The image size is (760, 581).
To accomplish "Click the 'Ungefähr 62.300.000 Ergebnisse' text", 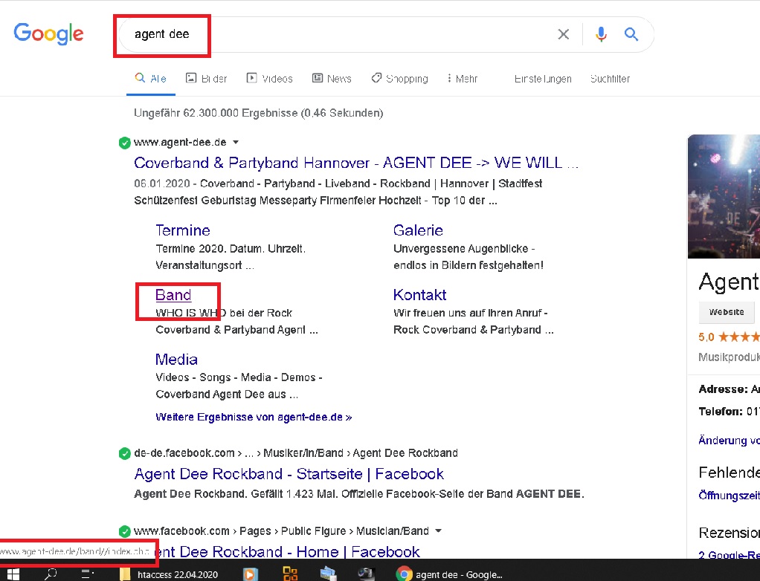I will point(258,113).
